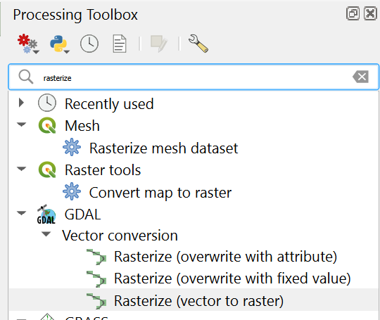Image resolution: width=380 pixels, height=320 pixels.
Task: Click the GDAL provider logo icon
Action: [46, 214]
